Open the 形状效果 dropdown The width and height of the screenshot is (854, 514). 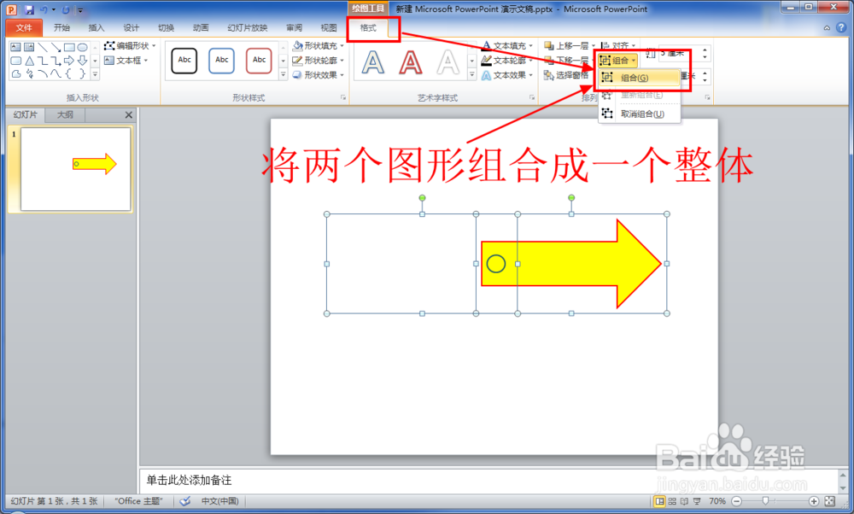click(x=318, y=75)
